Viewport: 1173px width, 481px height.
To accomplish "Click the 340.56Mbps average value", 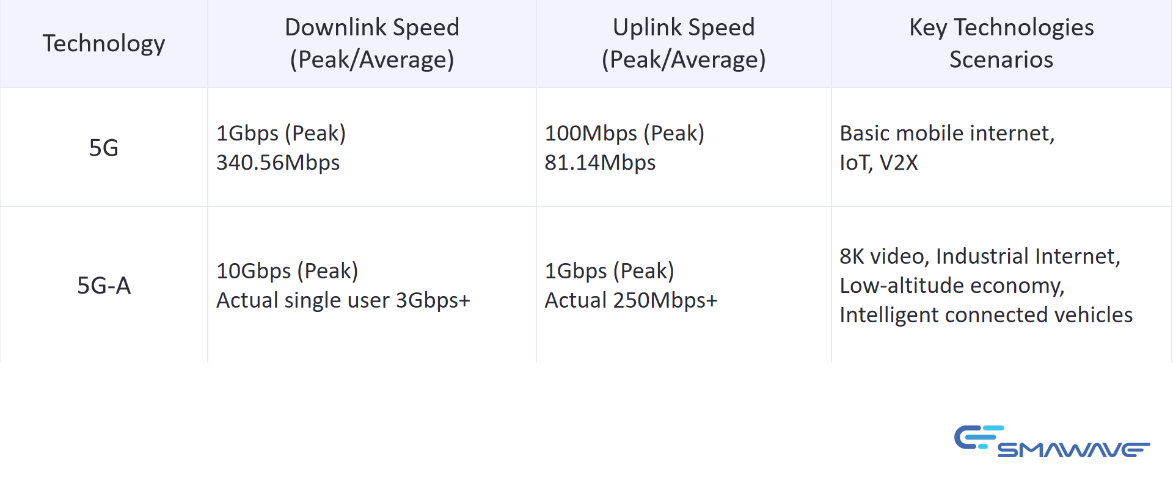I will pos(278,162).
